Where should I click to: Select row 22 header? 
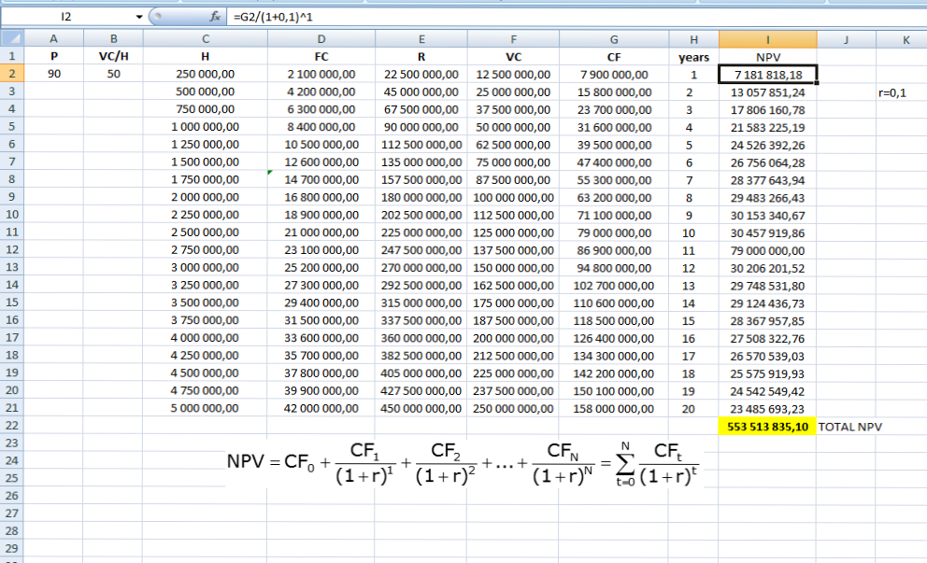tap(11, 426)
